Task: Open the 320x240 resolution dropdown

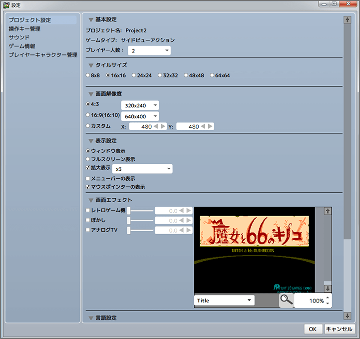Action: (x=140, y=105)
